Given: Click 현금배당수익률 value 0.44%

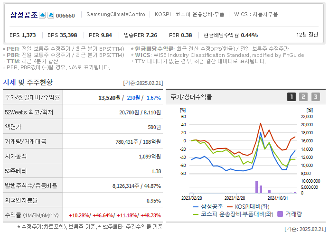Looking at the screenshot, I should [249, 35].
